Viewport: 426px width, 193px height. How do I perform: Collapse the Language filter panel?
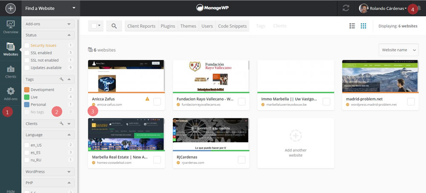pyautogui.click(x=49, y=134)
